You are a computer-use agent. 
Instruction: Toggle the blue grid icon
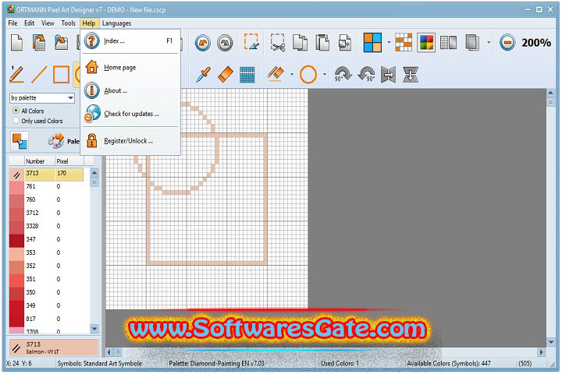coord(247,75)
